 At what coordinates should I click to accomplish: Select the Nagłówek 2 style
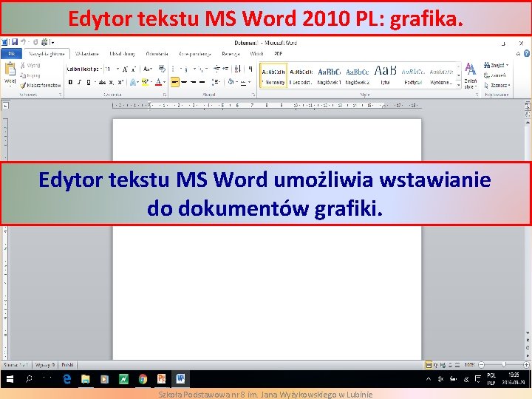358,75
